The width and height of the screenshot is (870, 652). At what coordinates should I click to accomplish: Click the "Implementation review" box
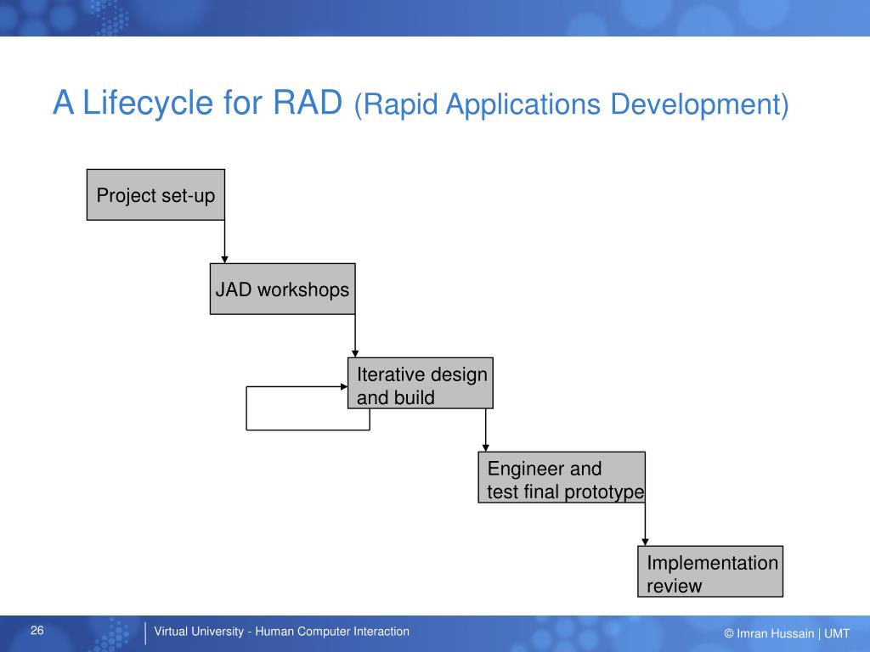coord(710,571)
